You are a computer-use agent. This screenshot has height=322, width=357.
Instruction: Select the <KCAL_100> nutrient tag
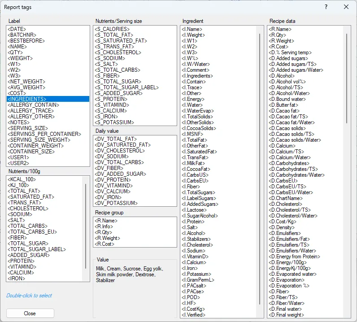point(22,179)
